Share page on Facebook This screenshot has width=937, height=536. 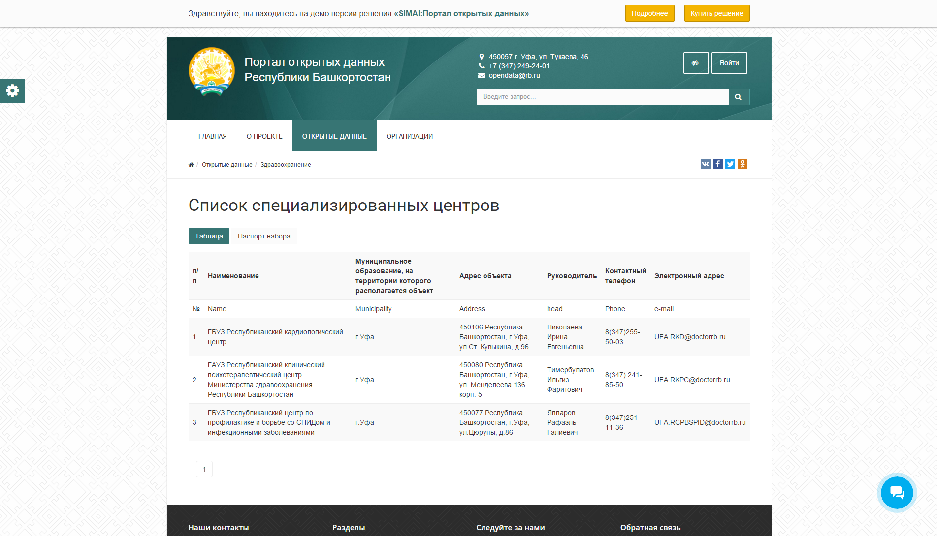[x=717, y=164]
